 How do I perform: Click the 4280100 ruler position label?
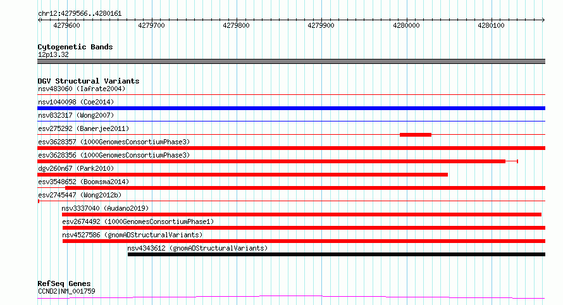(491, 25)
